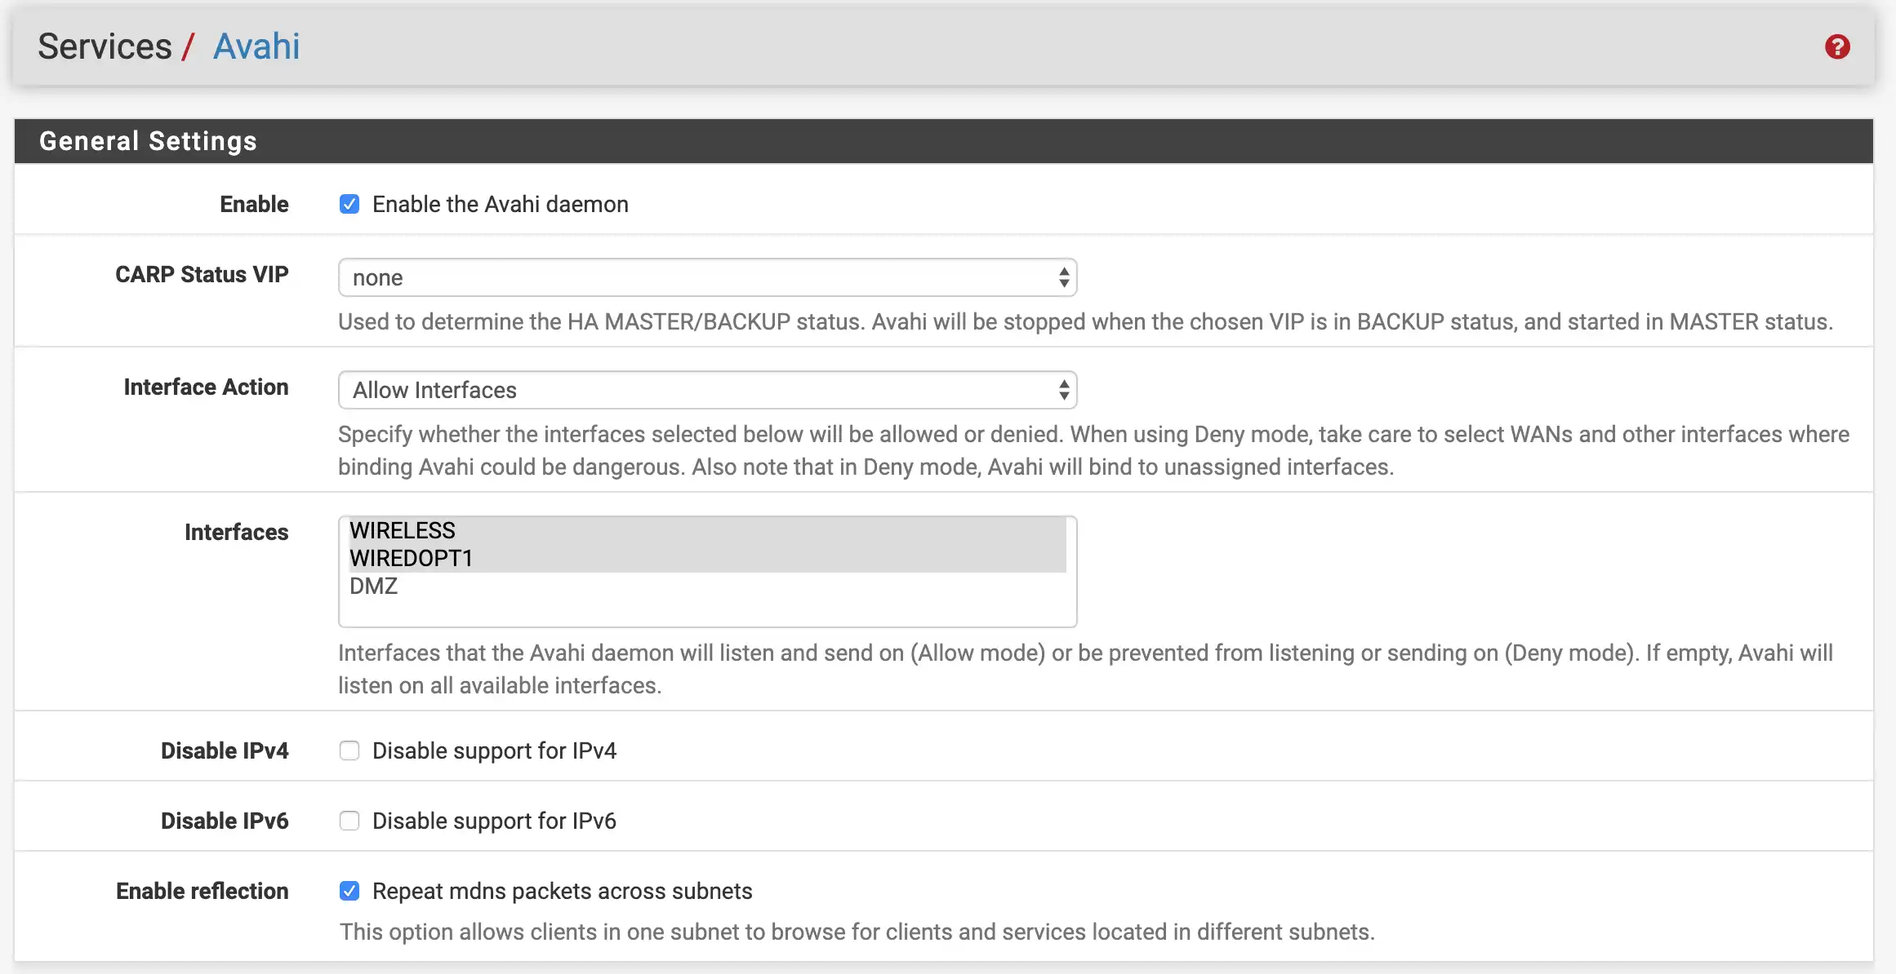Click the Disable support for IPv4 label
The height and width of the screenshot is (974, 1896).
(x=494, y=750)
